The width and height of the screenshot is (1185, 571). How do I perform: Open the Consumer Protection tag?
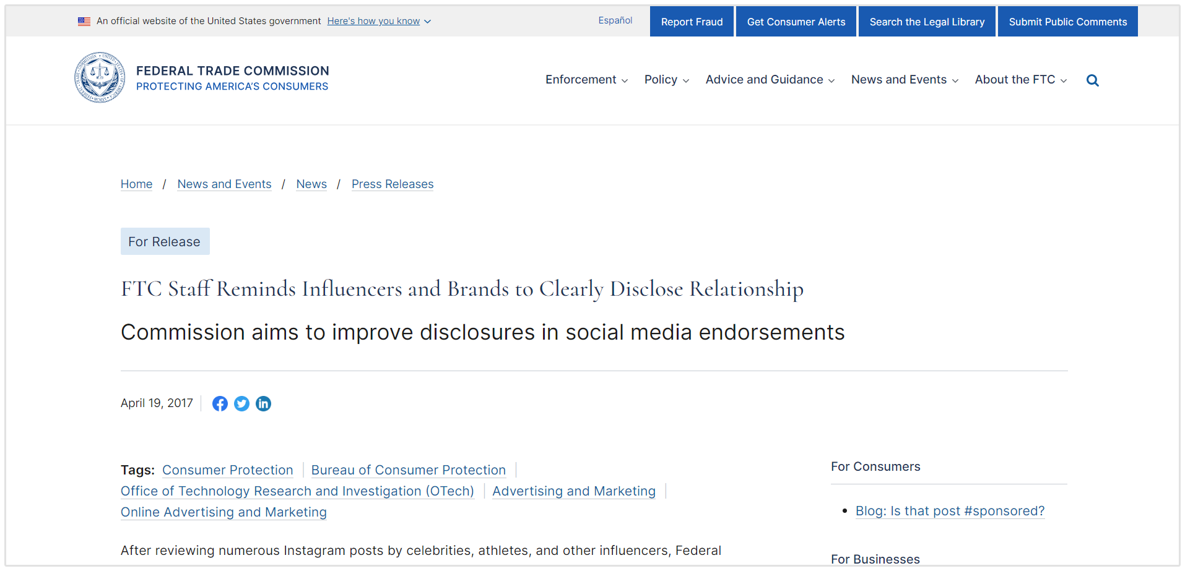pyautogui.click(x=227, y=470)
